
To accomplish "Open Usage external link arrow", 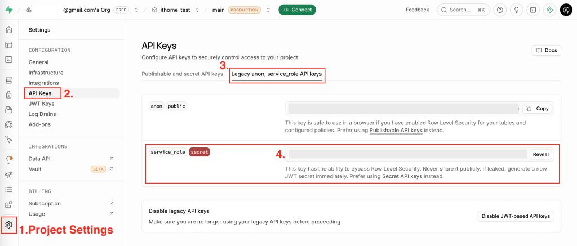I will [x=112, y=214].
